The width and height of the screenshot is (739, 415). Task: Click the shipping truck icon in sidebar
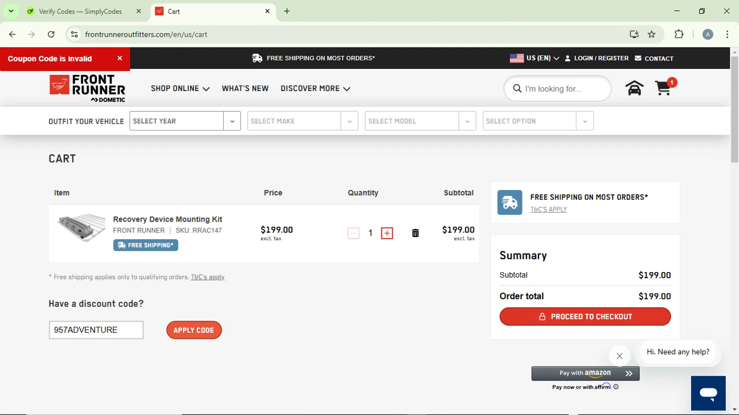(x=509, y=202)
